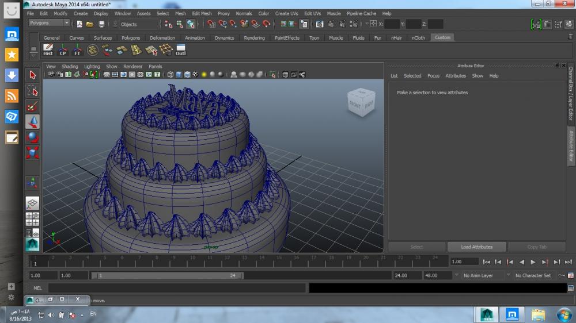Image resolution: width=576 pixels, height=323 pixels.
Task: Open a scene with folder icon
Action: point(90,24)
